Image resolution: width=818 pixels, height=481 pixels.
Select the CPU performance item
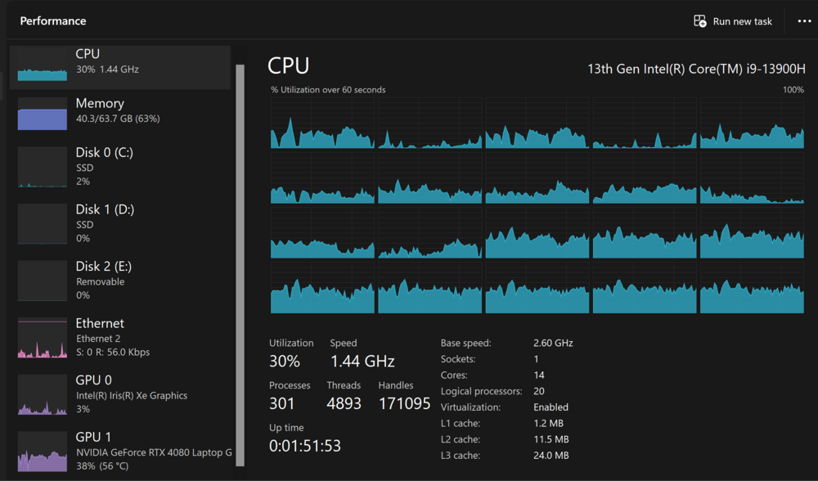pyautogui.click(x=119, y=62)
